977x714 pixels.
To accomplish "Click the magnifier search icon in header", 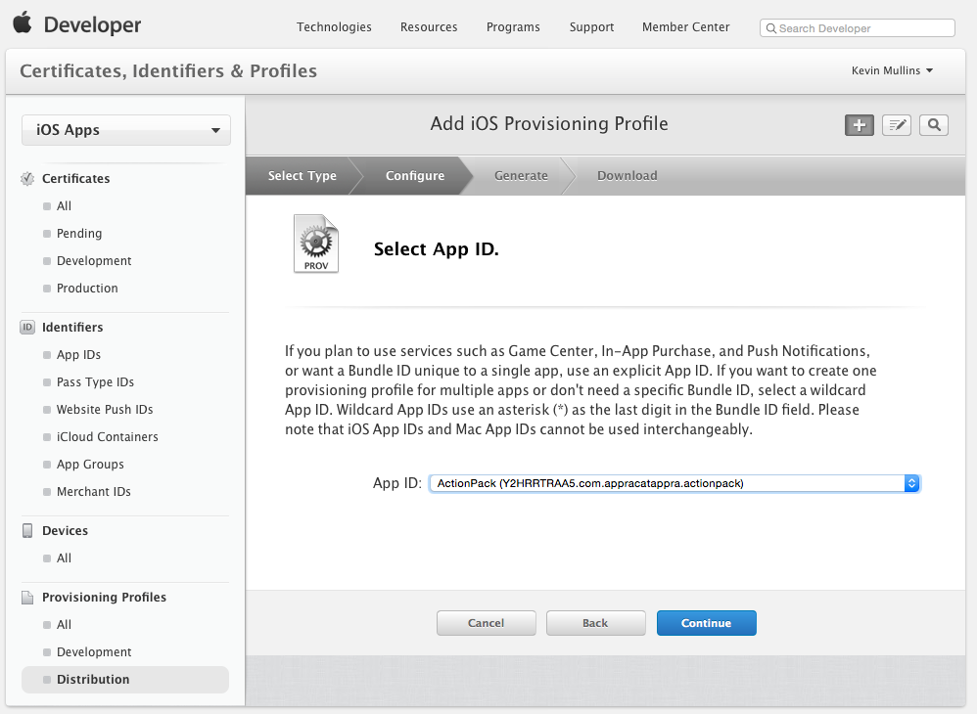I will click(x=934, y=125).
